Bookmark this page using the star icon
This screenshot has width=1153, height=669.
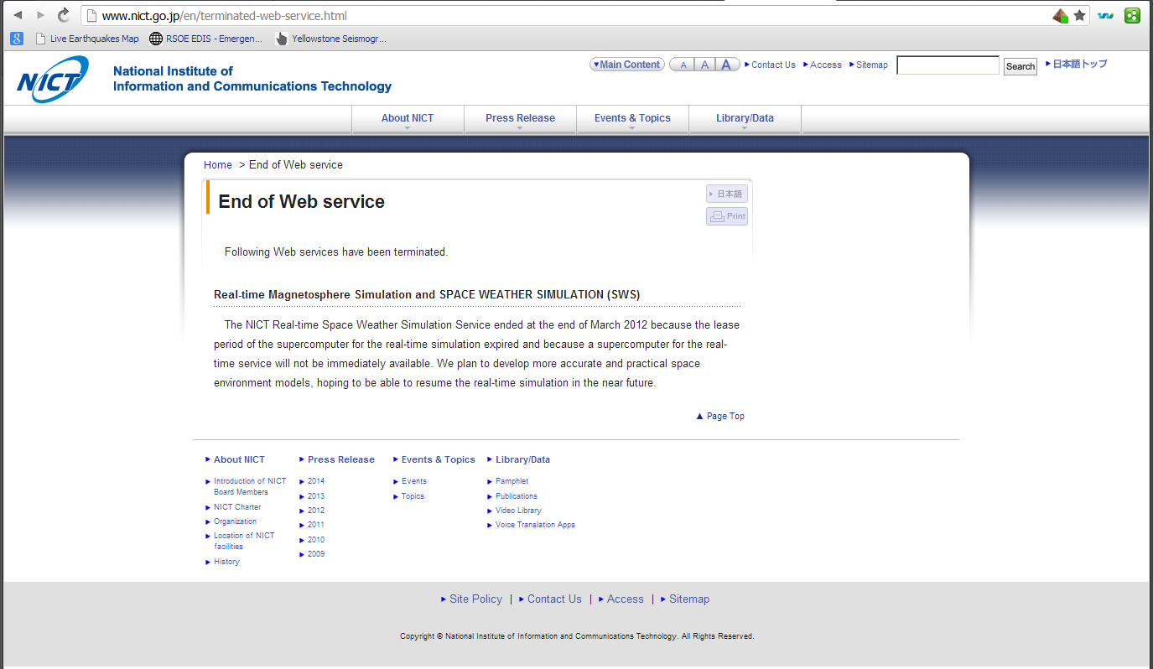coord(1080,15)
